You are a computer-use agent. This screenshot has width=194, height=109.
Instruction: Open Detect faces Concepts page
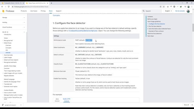pyautogui.click(x=8, y=48)
